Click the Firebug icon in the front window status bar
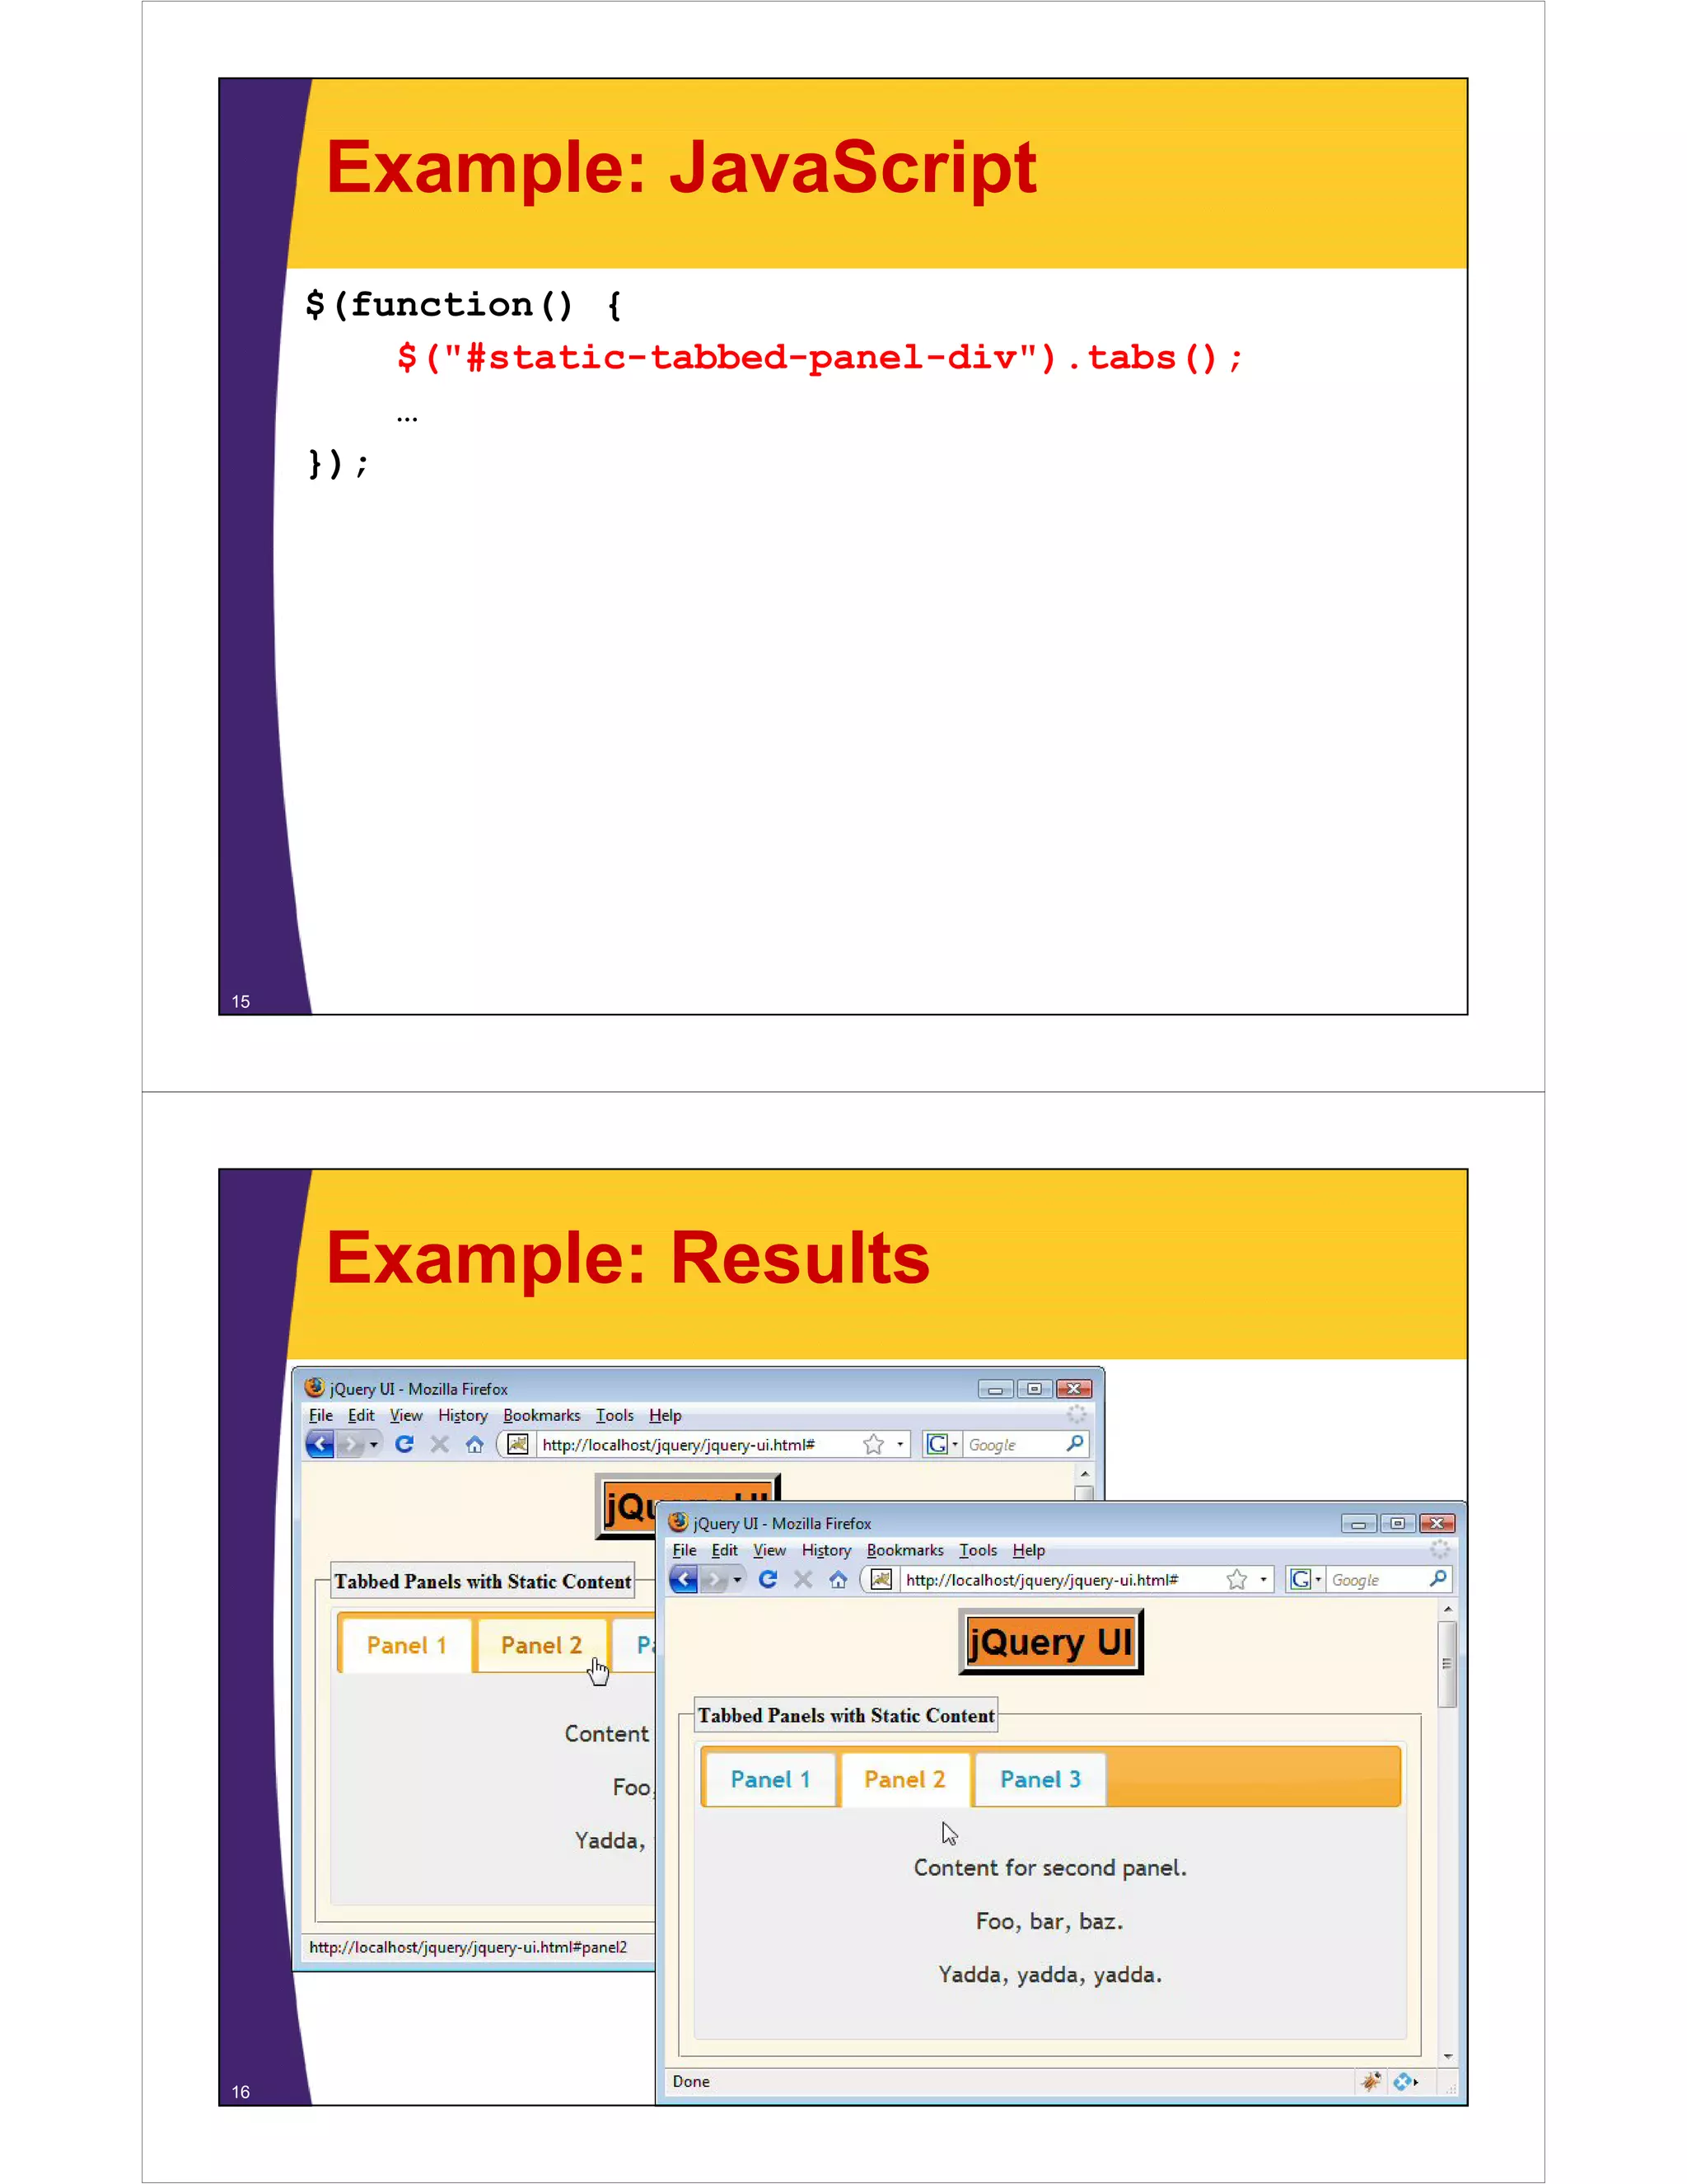 coord(1370,2081)
